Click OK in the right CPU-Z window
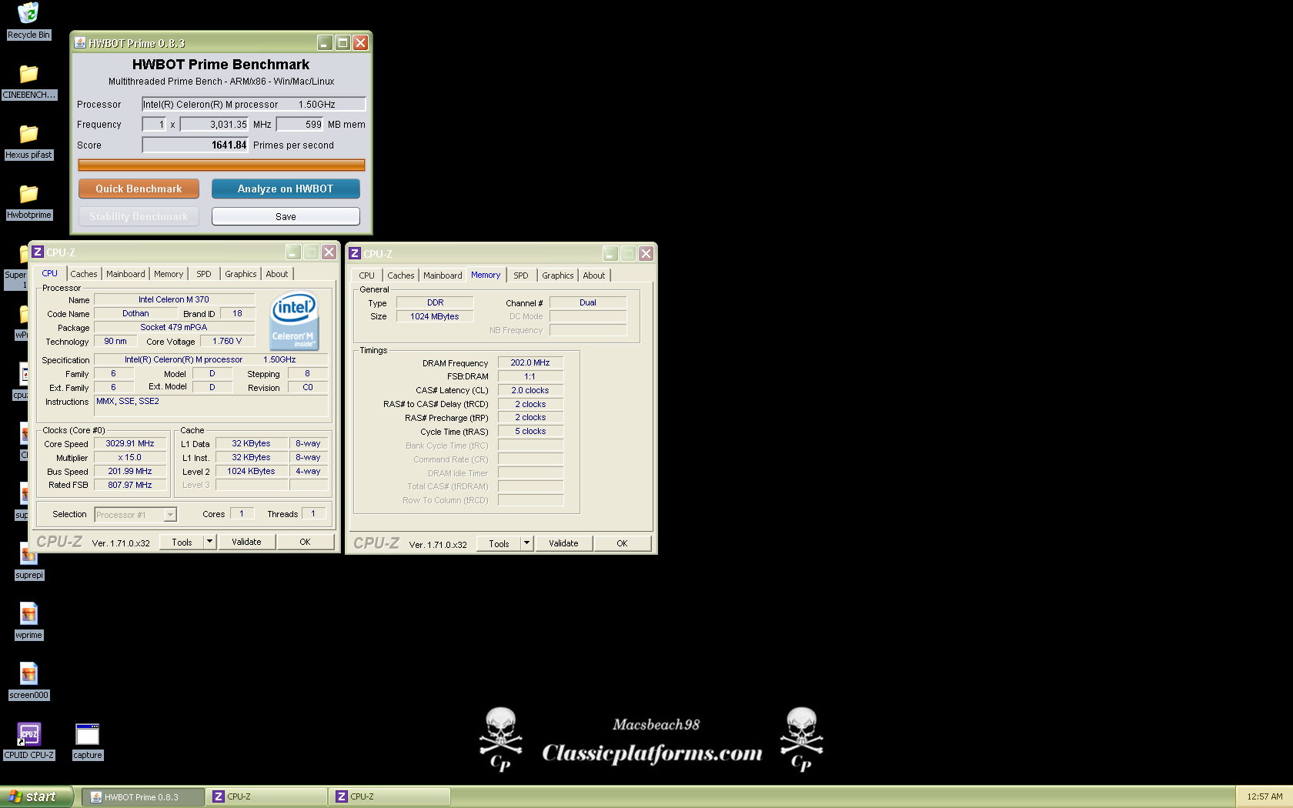The image size is (1293, 808). (x=622, y=543)
